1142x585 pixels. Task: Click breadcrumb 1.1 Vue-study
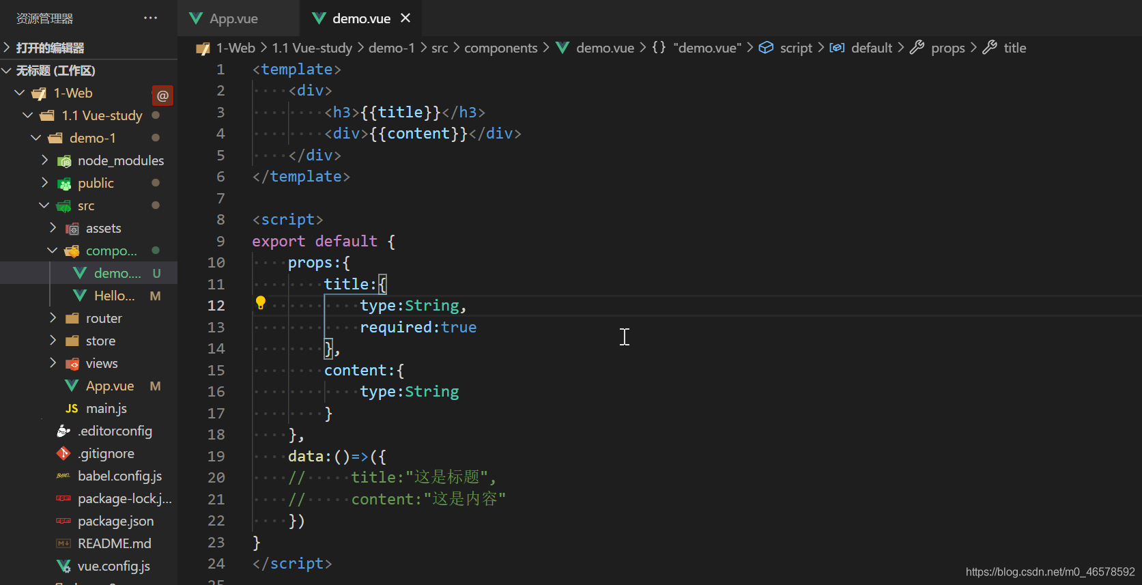[312, 48]
